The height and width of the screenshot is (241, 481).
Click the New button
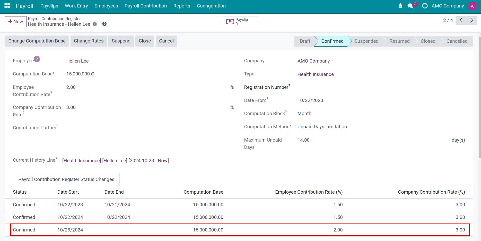tap(15, 22)
